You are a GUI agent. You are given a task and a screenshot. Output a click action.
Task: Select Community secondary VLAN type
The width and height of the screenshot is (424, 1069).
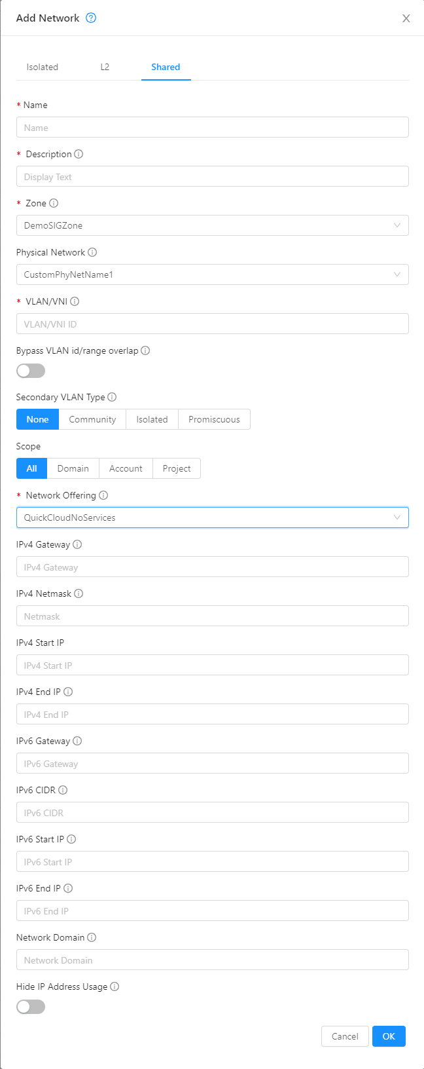coord(92,419)
